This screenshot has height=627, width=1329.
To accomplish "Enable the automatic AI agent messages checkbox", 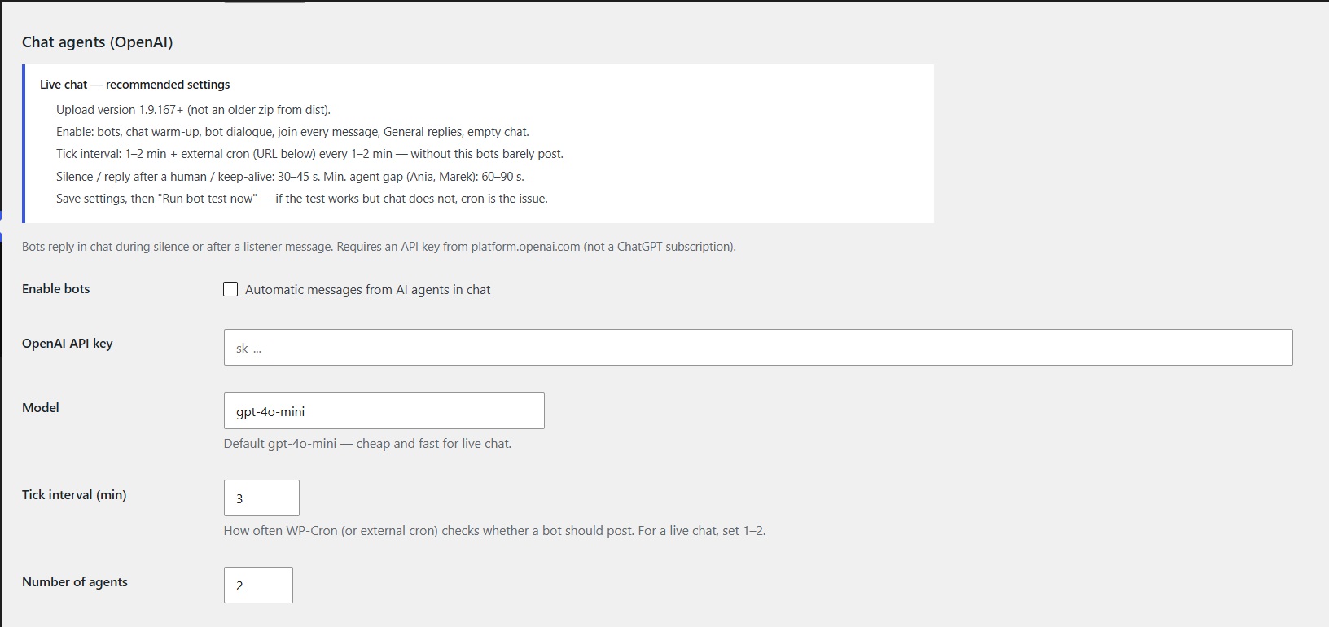I will click(x=230, y=289).
